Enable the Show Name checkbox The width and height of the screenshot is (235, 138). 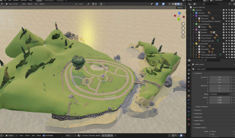coord(210,131)
